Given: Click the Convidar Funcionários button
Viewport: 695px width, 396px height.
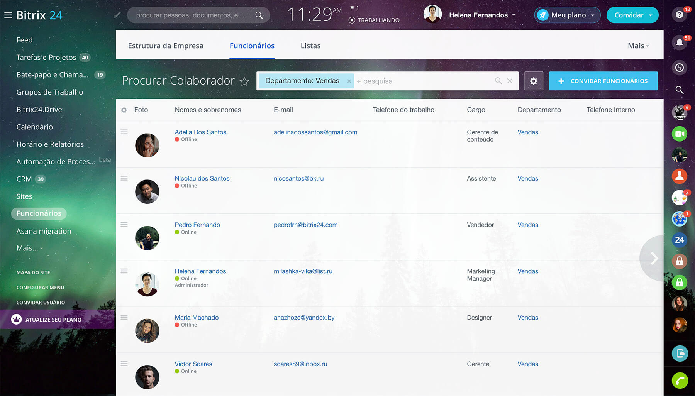Looking at the screenshot, I should point(603,81).
